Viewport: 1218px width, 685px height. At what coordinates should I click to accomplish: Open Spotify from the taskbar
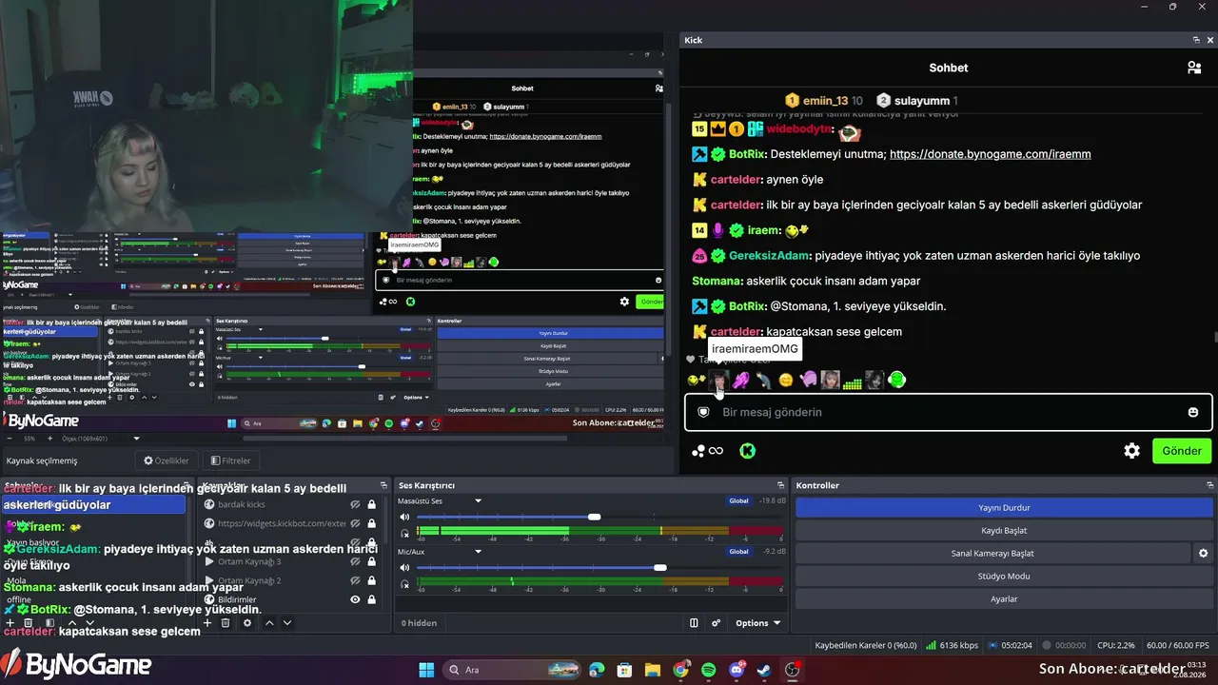tap(708, 670)
